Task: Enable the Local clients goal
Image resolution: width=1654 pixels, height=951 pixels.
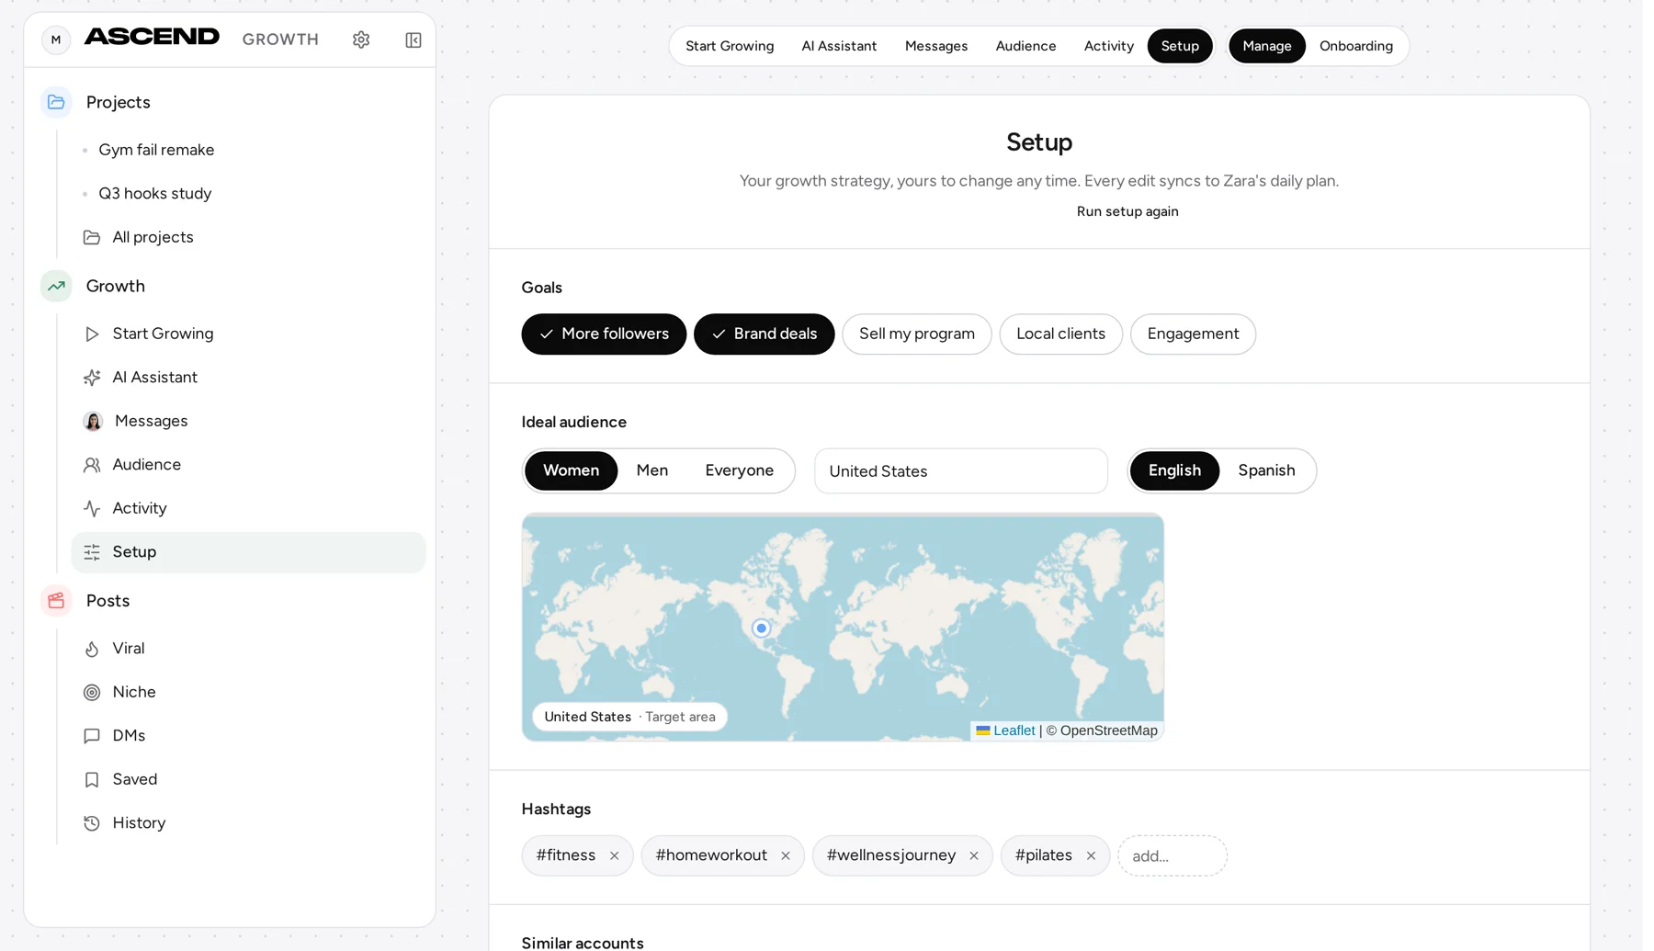Action: [1060, 334]
